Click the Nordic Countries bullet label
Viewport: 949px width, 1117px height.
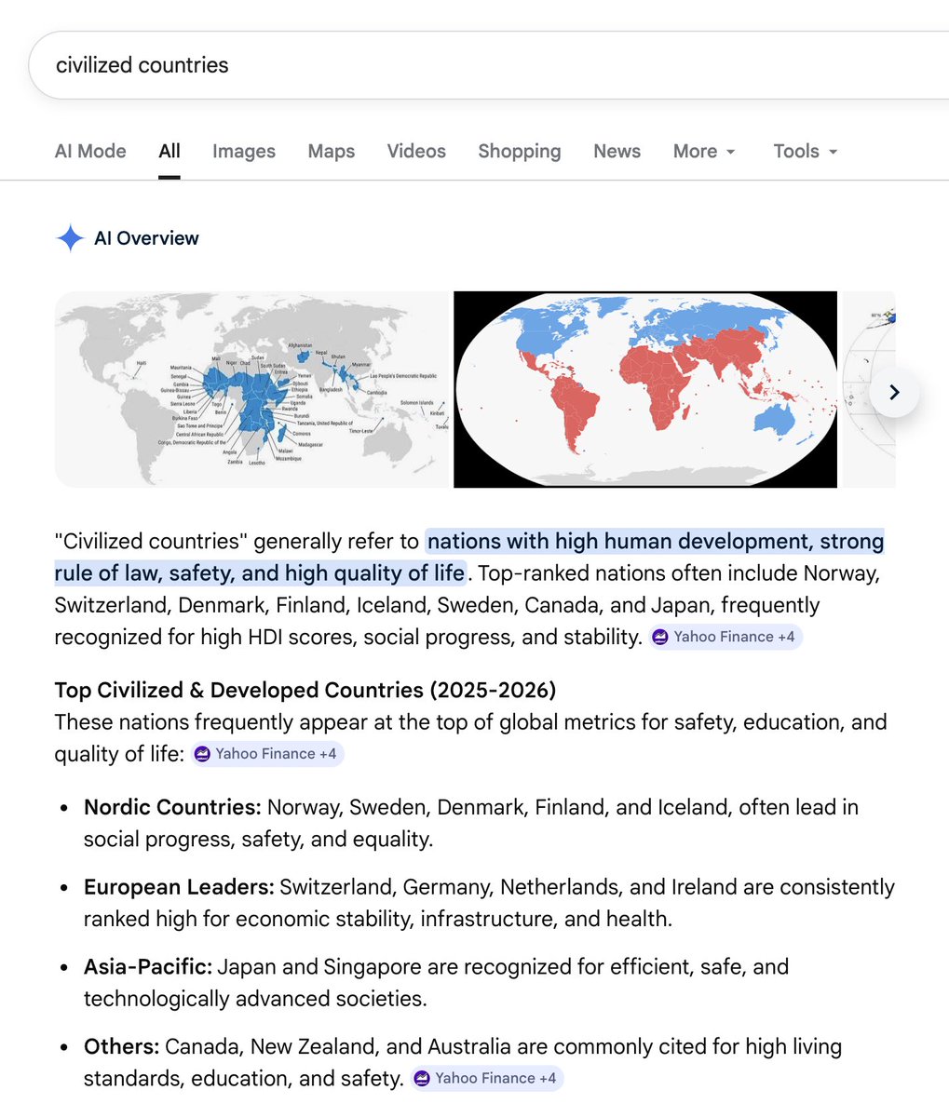pos(172,807)
